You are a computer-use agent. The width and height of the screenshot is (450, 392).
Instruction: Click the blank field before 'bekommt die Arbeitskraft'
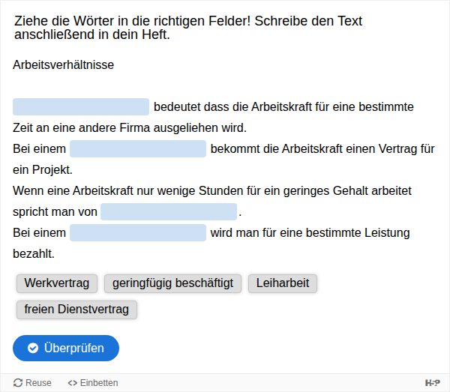coord(138,149)
